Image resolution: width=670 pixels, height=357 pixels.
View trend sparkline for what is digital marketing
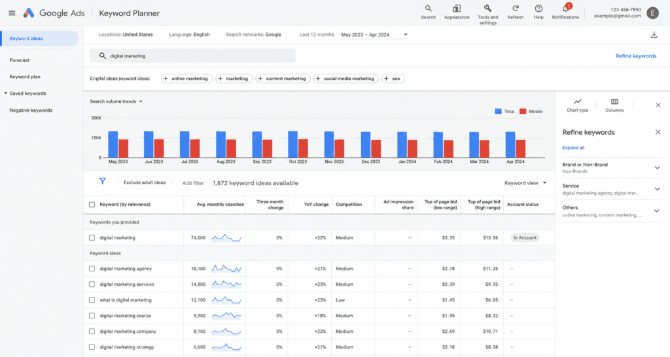coord(226,299)
